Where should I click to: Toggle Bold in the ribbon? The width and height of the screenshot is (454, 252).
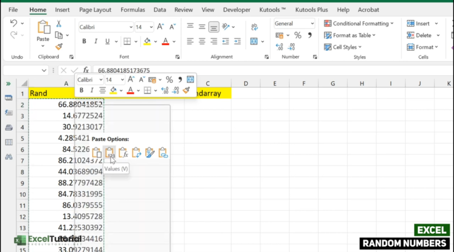click(x=84, y=41)
